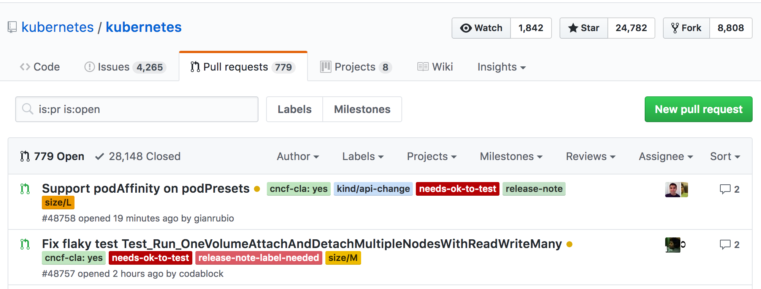Open the Code tab
This screenshot has width=761, height=289.
tap(40, 67)
